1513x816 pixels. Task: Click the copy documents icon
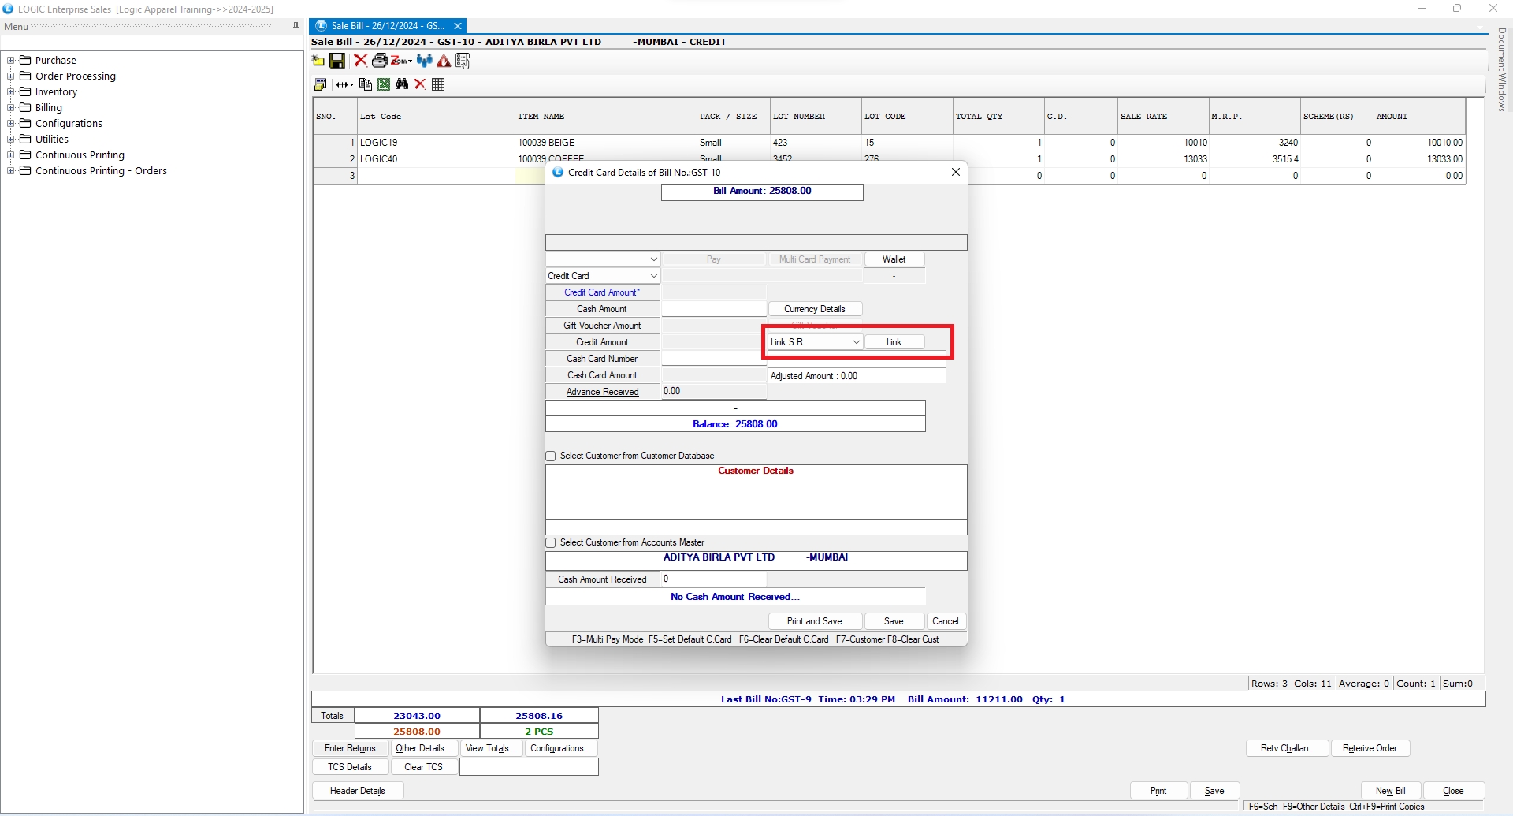pos(365,84)
